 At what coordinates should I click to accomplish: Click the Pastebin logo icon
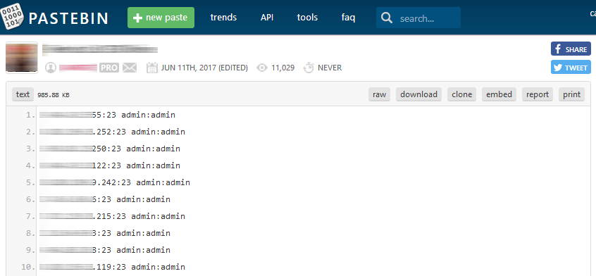point(12,18)
